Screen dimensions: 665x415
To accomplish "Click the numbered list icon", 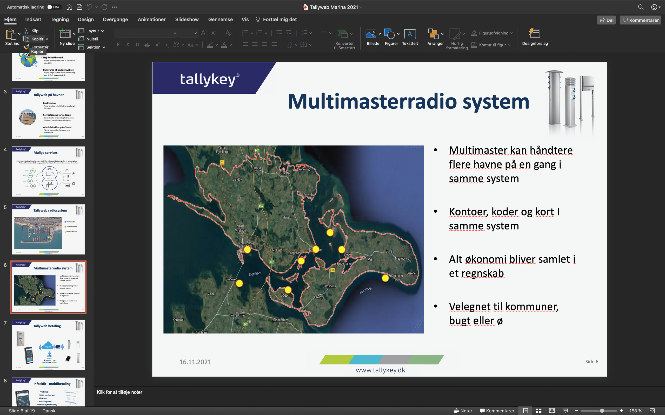I will 259,33.
